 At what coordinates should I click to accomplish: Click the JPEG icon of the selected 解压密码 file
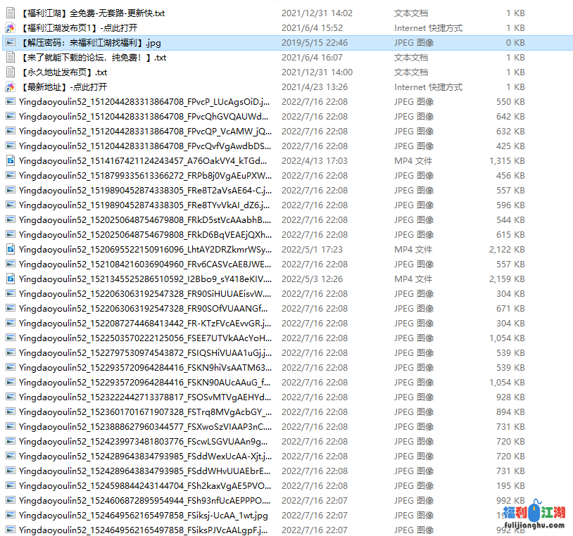tap(9, 42)
